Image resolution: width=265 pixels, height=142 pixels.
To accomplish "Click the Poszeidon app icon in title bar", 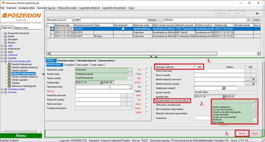I will point(3,3).
